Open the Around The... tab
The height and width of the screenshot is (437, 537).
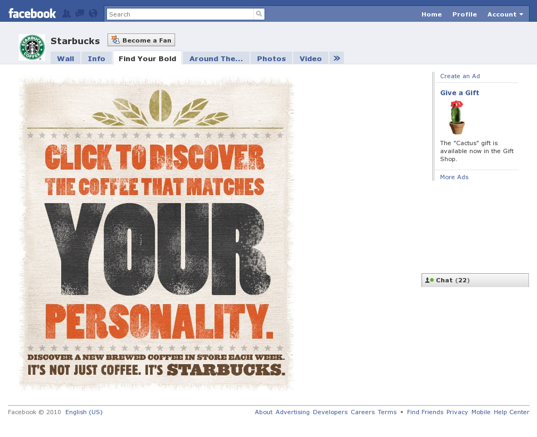coord(216,58)
